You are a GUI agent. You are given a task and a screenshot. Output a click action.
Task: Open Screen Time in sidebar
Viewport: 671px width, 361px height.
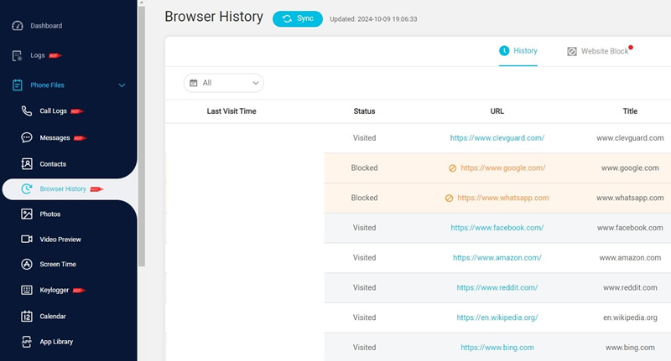[58, 264]
